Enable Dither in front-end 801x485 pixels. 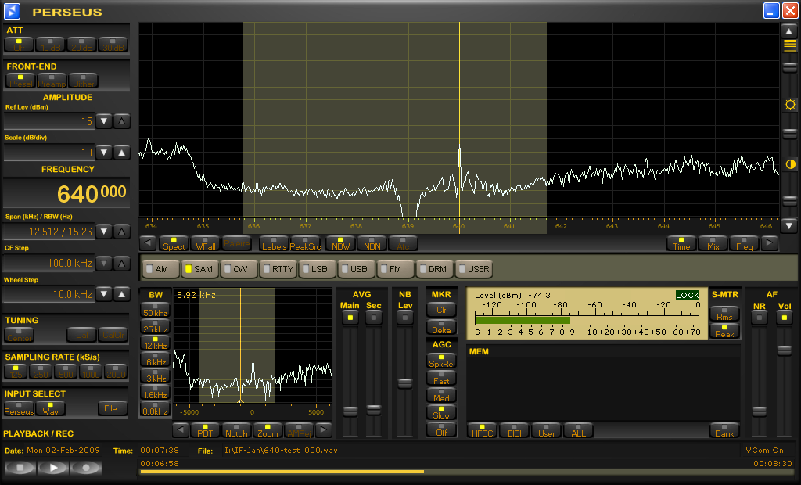pyautogui.click(x=83, y=81)
